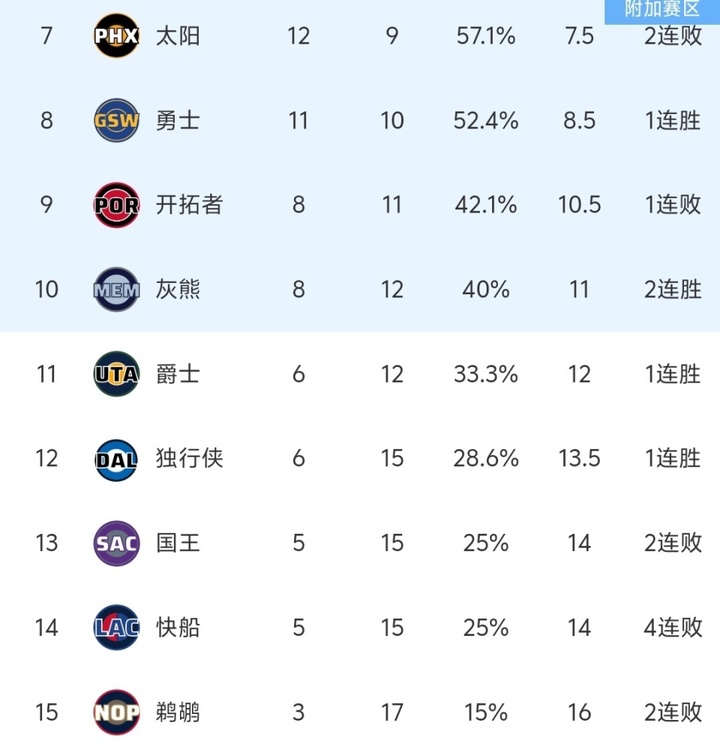This screenshot has height=750, width=720.
Task: Tap the 灰熊 team name
Action: tap(178, 289)
